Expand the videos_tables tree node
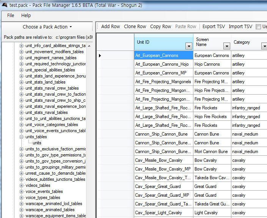This screenshot has height=218, width=267. tap(22, 186)
